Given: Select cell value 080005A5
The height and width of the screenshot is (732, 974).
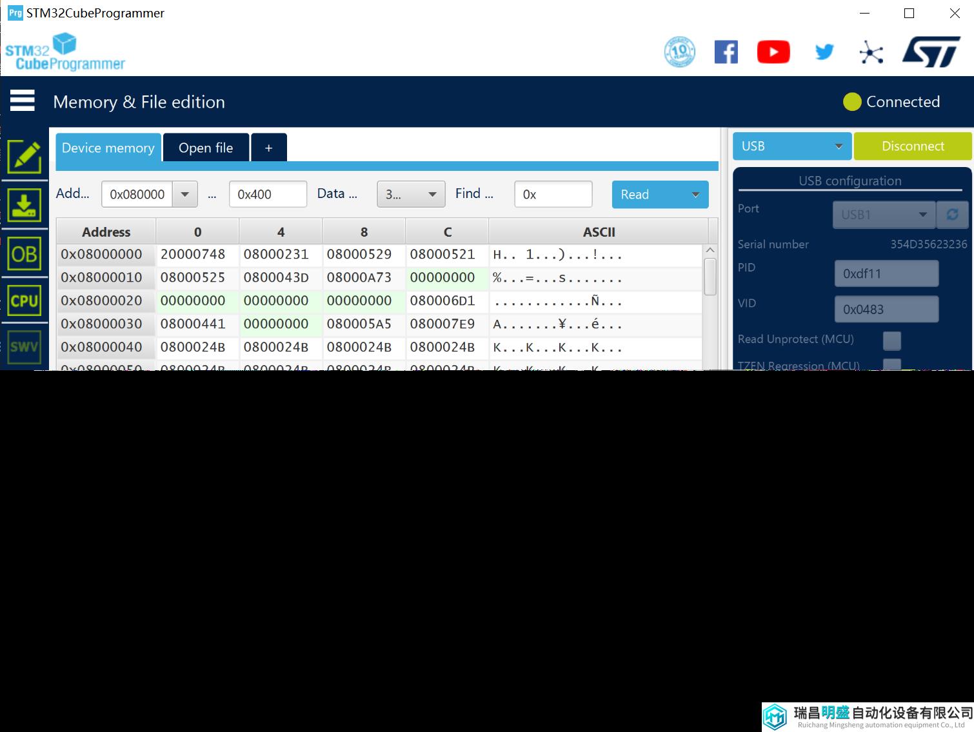Looking at the screenshot, I should point(364,324).
